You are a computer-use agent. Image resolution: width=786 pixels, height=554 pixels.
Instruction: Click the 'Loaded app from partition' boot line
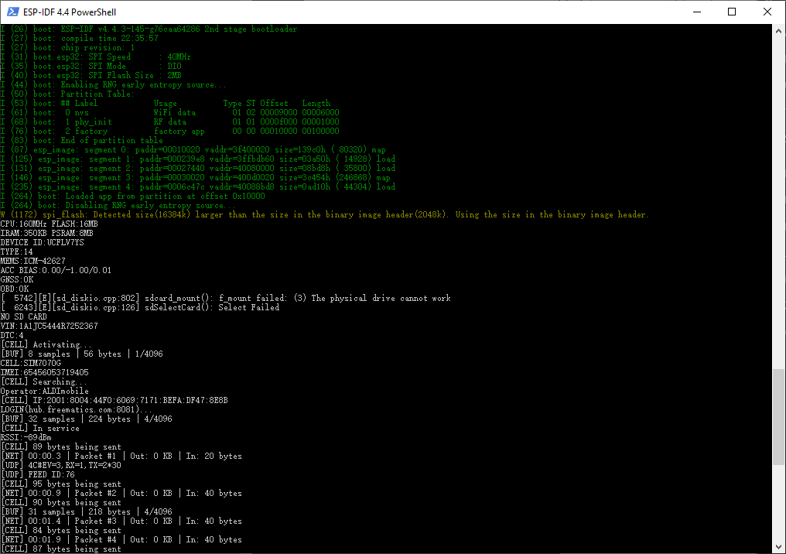(x=133, y=196)
